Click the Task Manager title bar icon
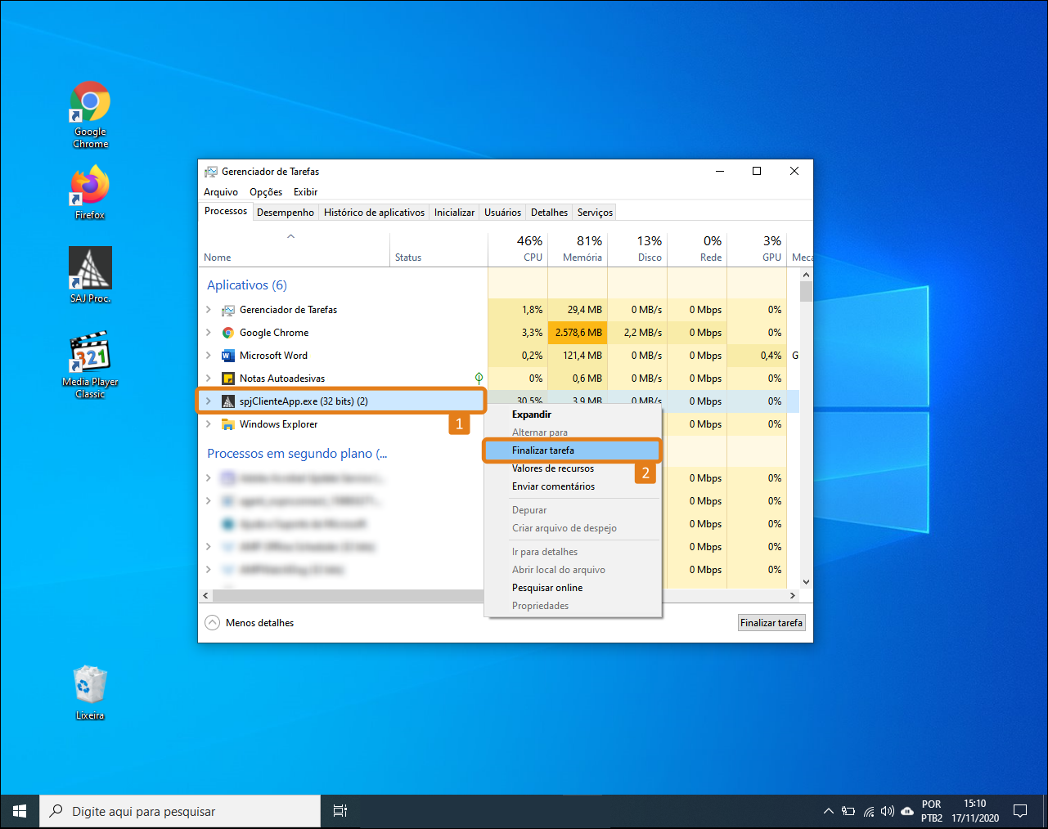This screenshot has height=829, width=1048. coord(211,172)
